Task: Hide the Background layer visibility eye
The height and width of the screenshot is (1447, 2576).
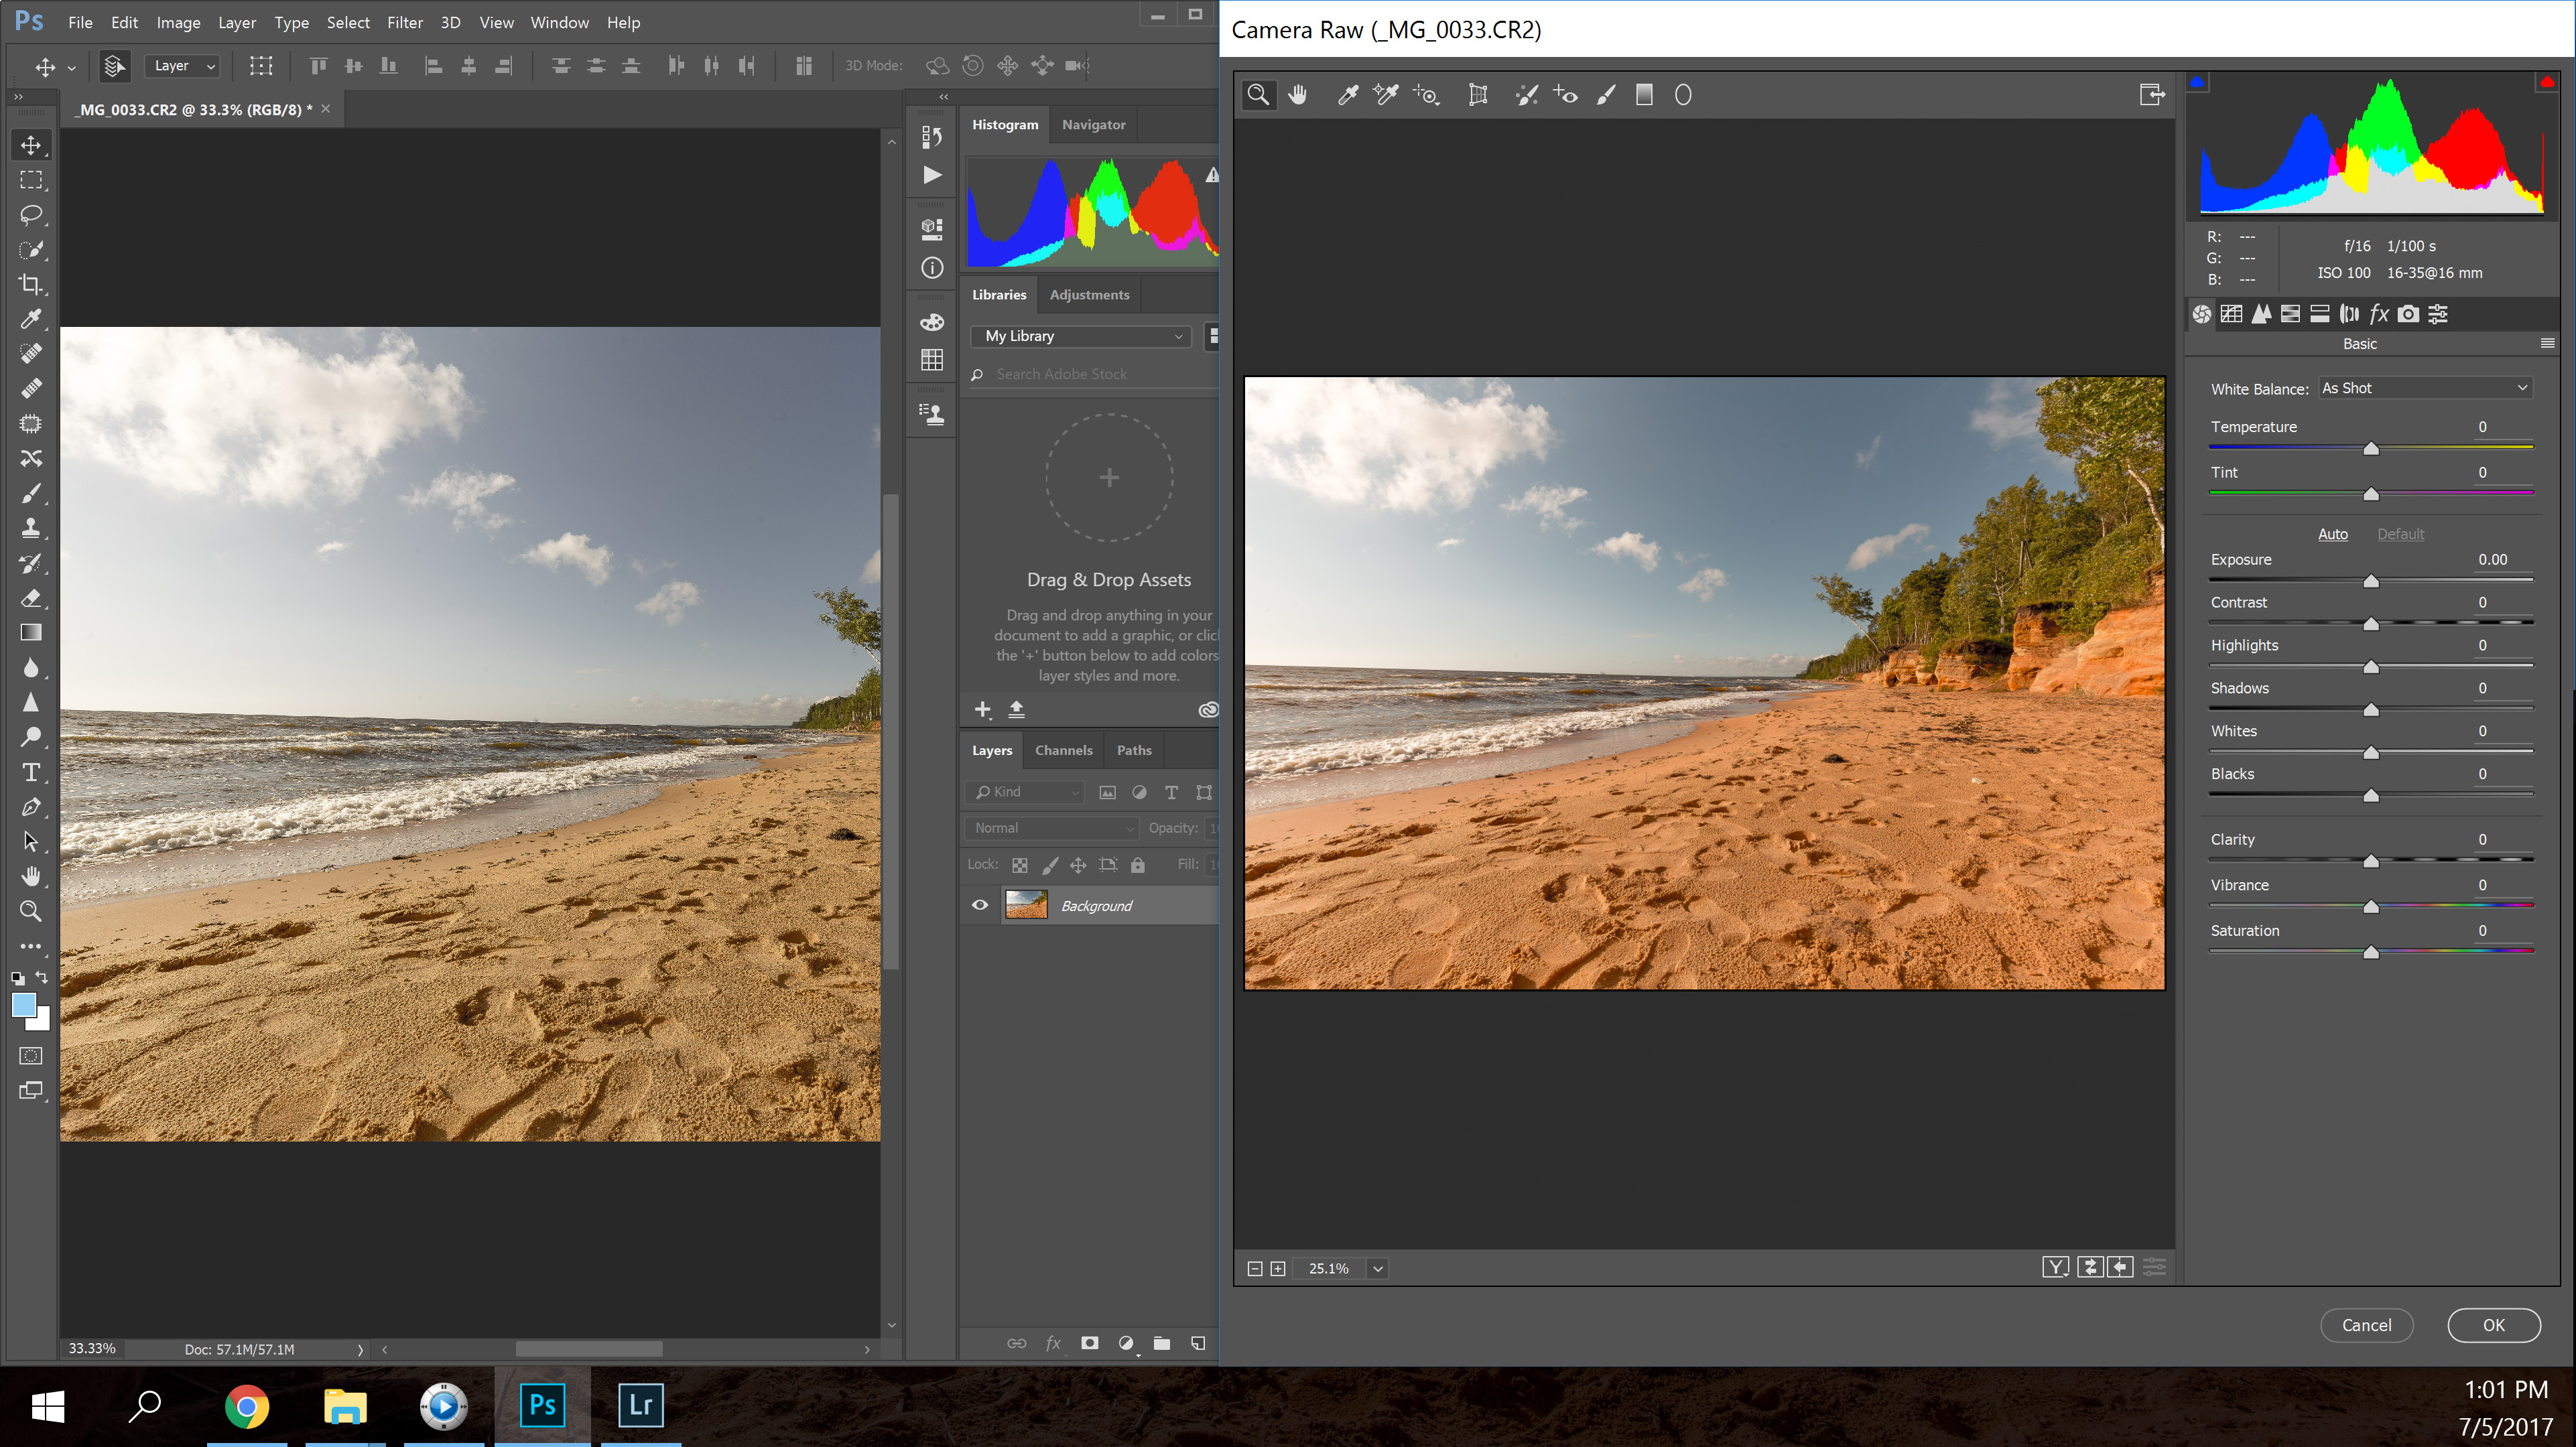Action: pos(980,905)
